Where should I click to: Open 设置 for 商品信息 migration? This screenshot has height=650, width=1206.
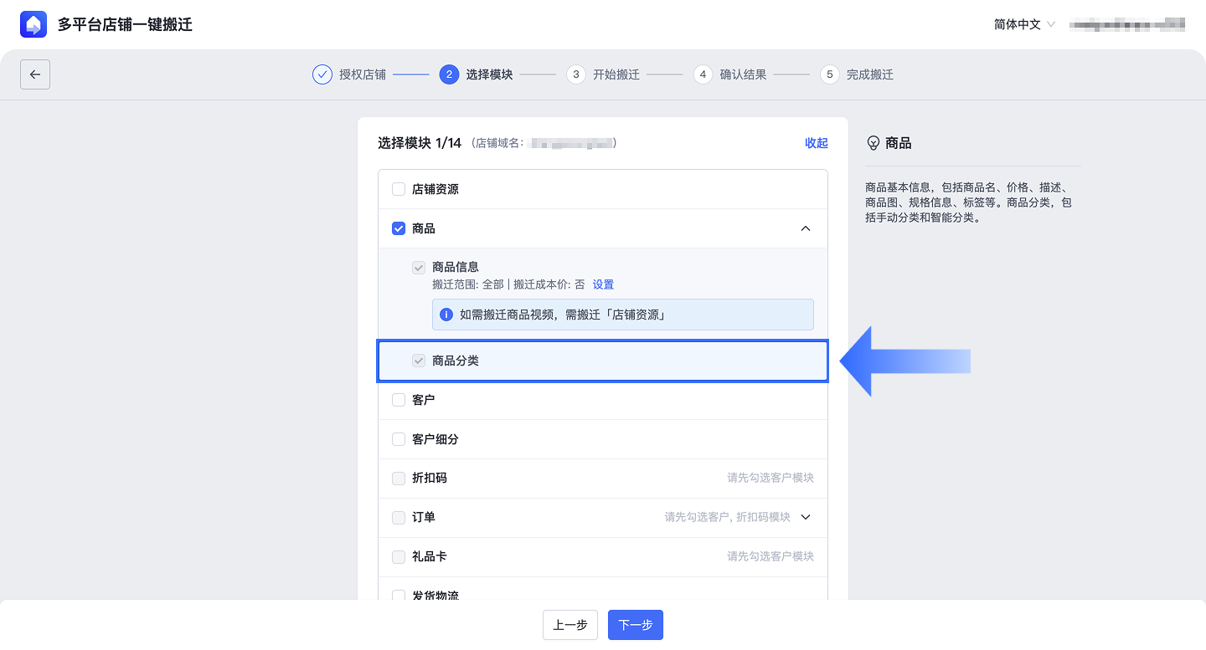[x=604, y=284]
